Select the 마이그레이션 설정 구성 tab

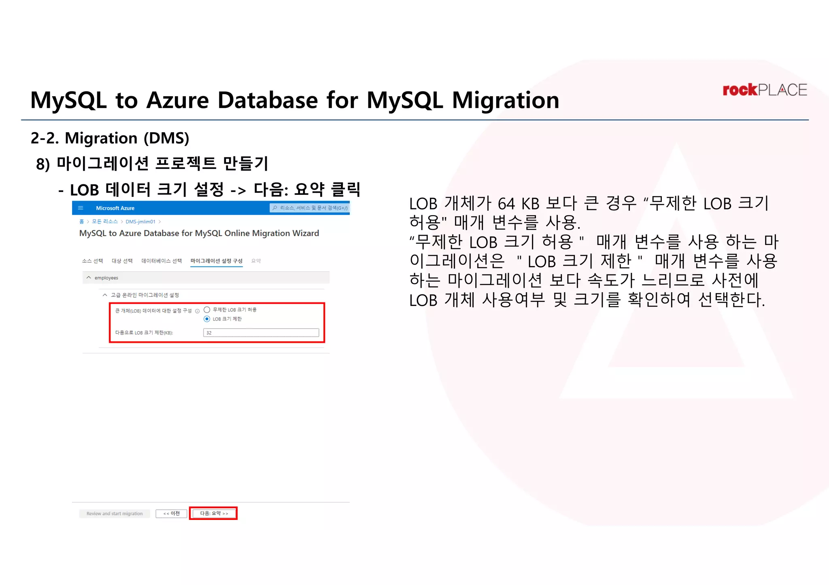[216, 261]
